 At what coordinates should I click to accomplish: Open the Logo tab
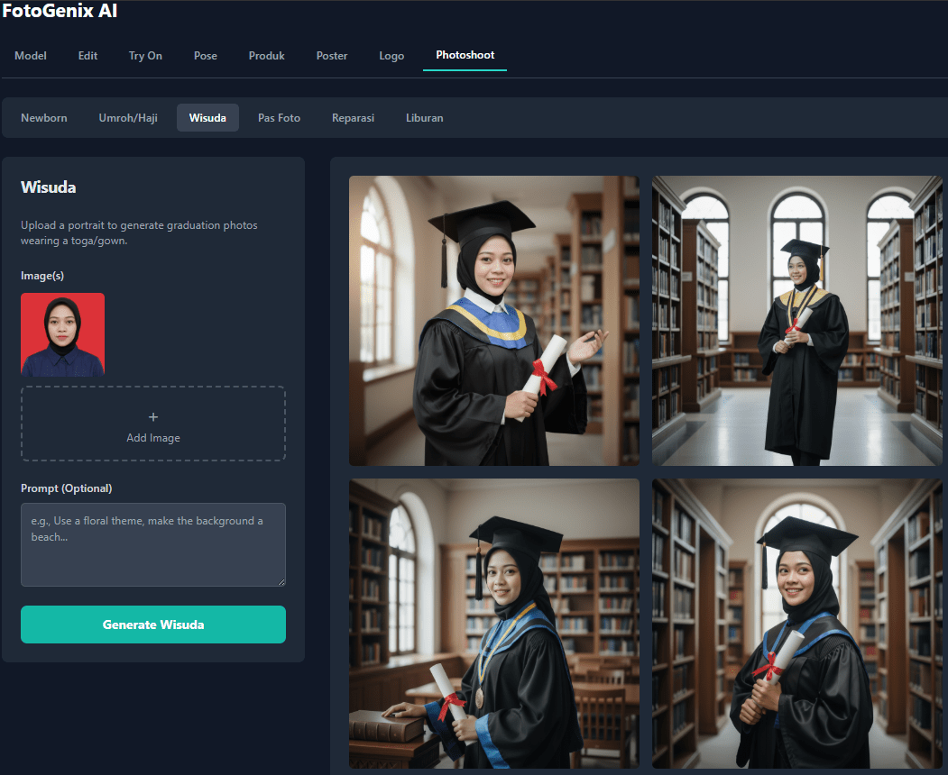(x=391, y=56)
